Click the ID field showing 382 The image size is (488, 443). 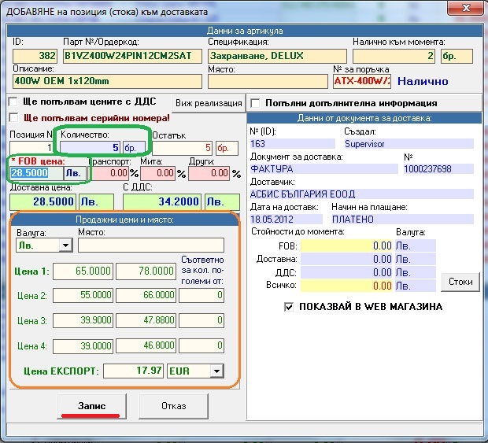click(35, 57)
